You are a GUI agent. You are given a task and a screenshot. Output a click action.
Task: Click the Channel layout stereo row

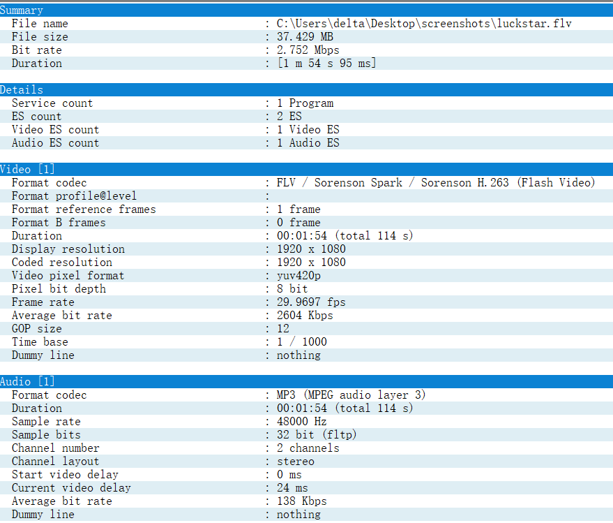coord(55,462)
